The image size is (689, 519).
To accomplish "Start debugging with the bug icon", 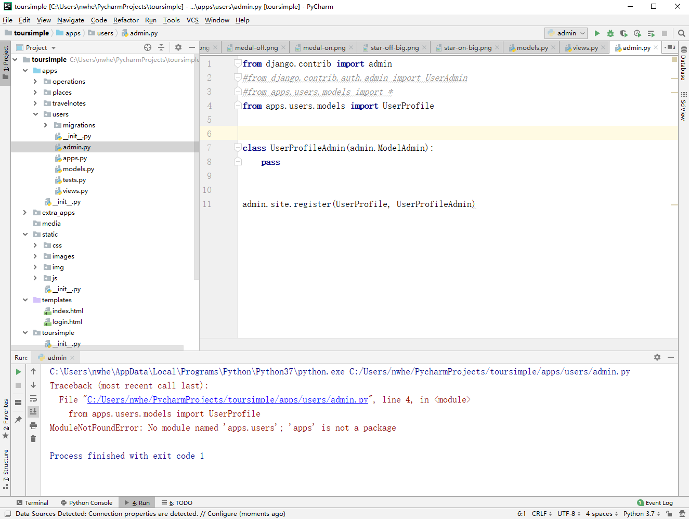I will pos(610,33).
